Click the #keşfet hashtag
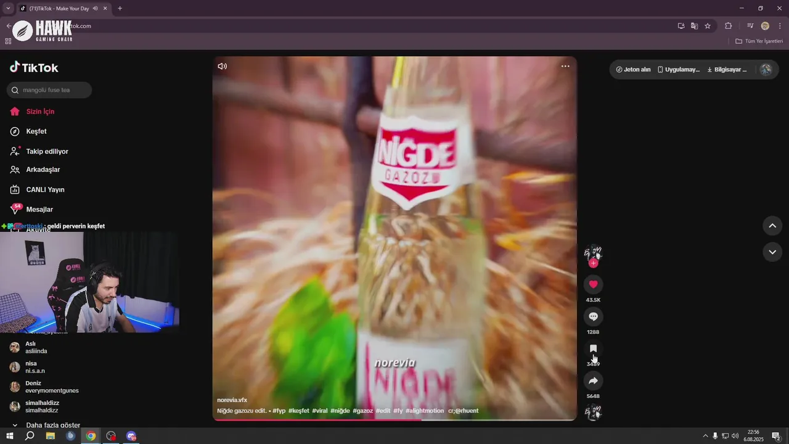Viewport: 789px width, 444px height. pos(298,411)
